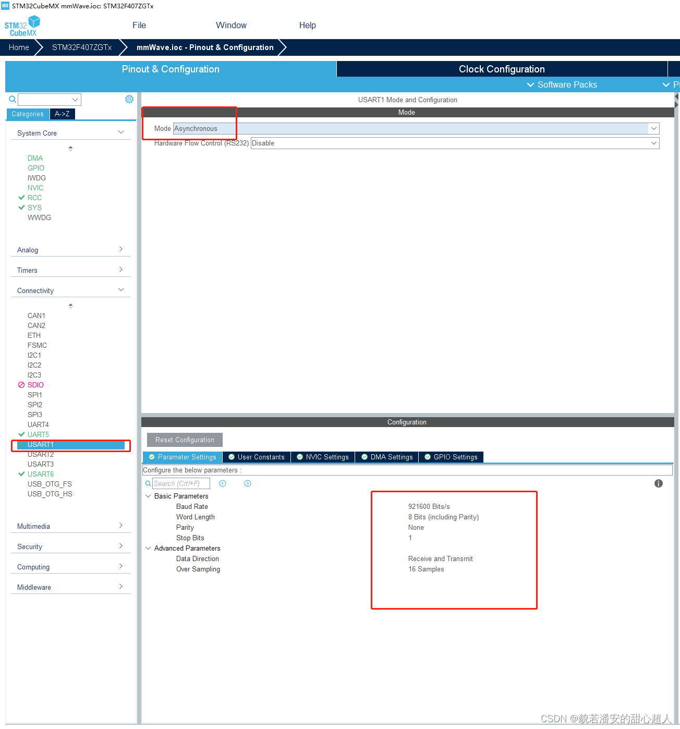Expand the Analog category
The image size is (680, 729).
[121, 249]
